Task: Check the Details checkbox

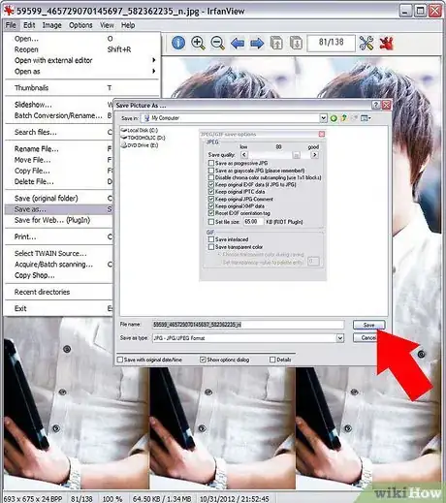Action: pyautogui.click(x=272, y=360)
